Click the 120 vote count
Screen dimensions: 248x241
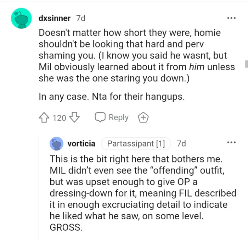pyautogui.click(x=59, y=118)
